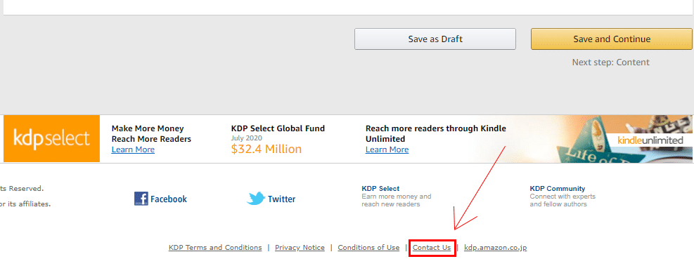Open the Privacy Notice link

(x=300, y=248)
